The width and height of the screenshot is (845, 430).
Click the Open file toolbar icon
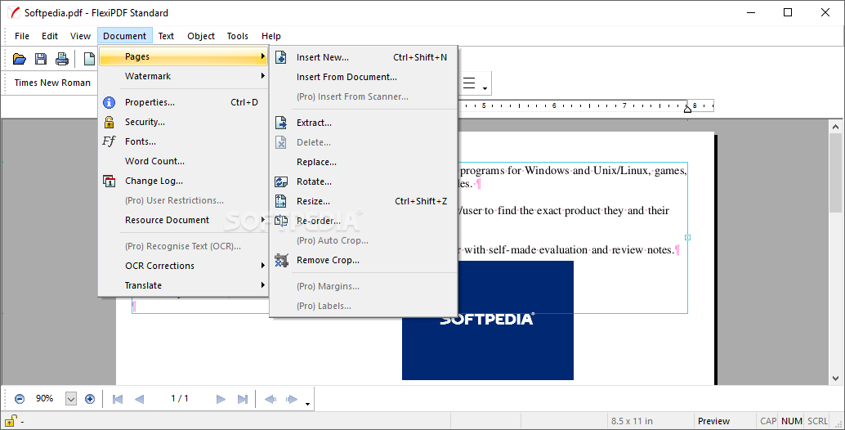click(x=20, y=59)
